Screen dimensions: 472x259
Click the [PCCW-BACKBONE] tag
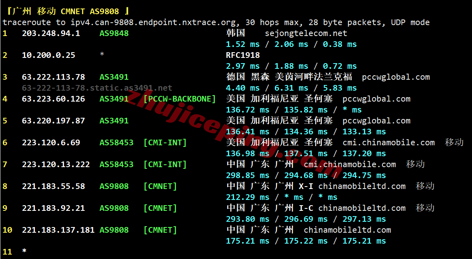180,99
